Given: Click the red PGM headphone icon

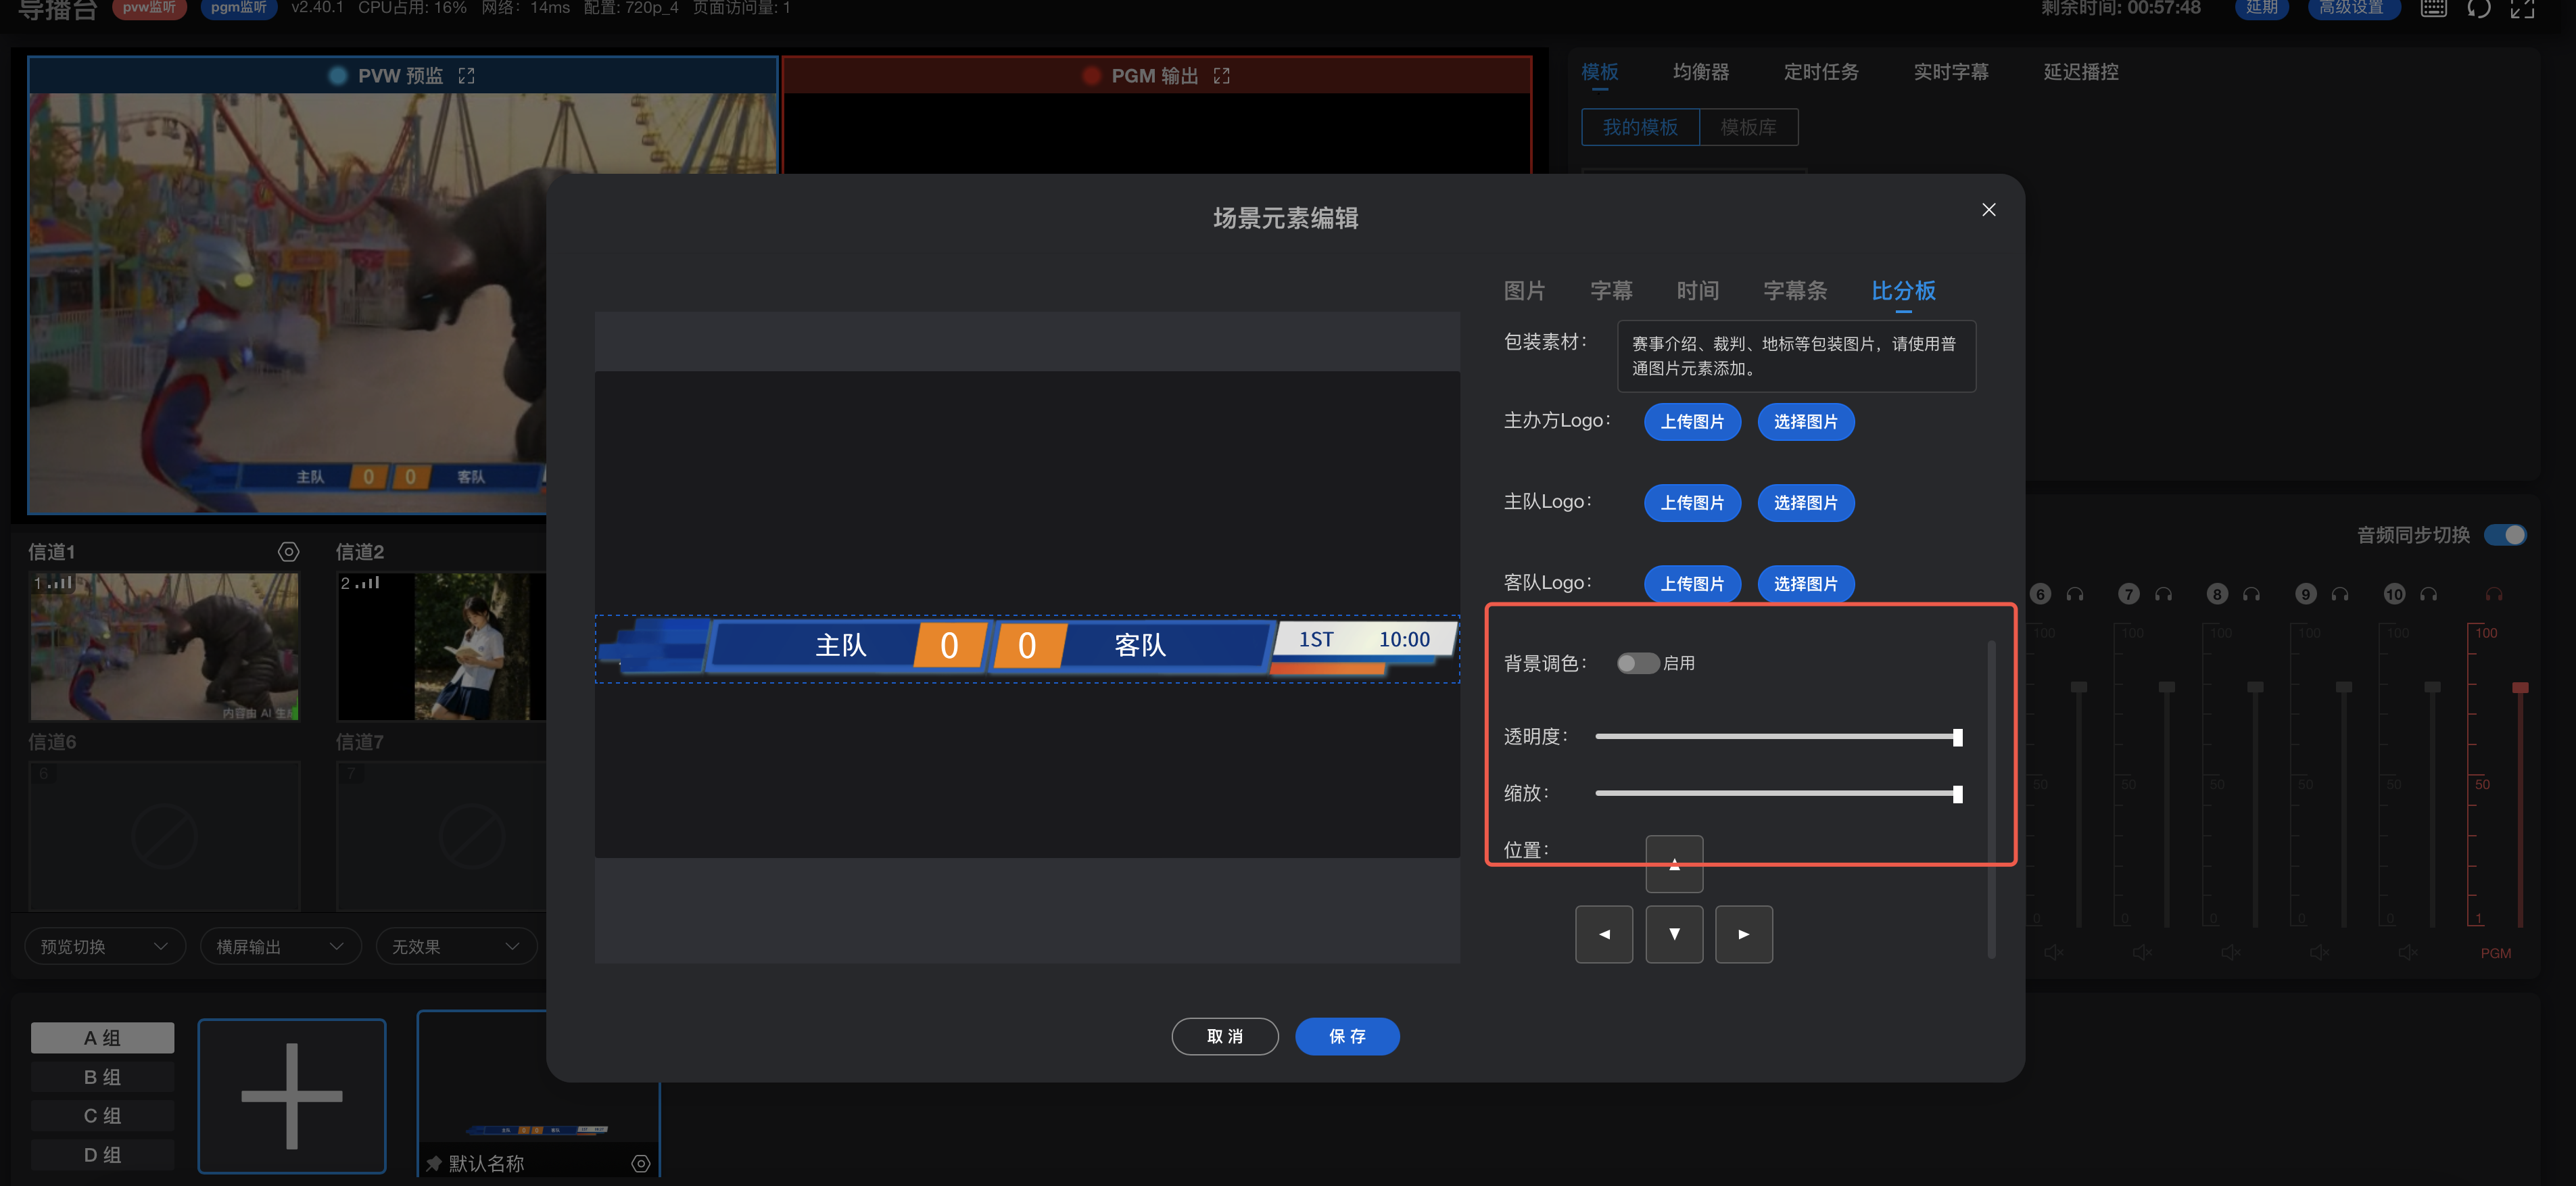Looking at the screenshot, I should coord(2494,594).
